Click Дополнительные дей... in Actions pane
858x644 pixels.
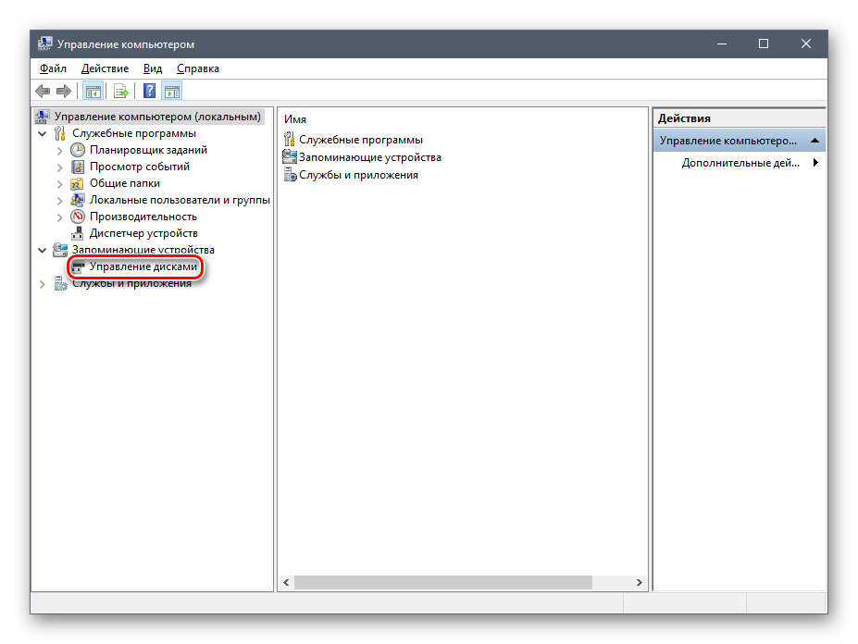740,163
